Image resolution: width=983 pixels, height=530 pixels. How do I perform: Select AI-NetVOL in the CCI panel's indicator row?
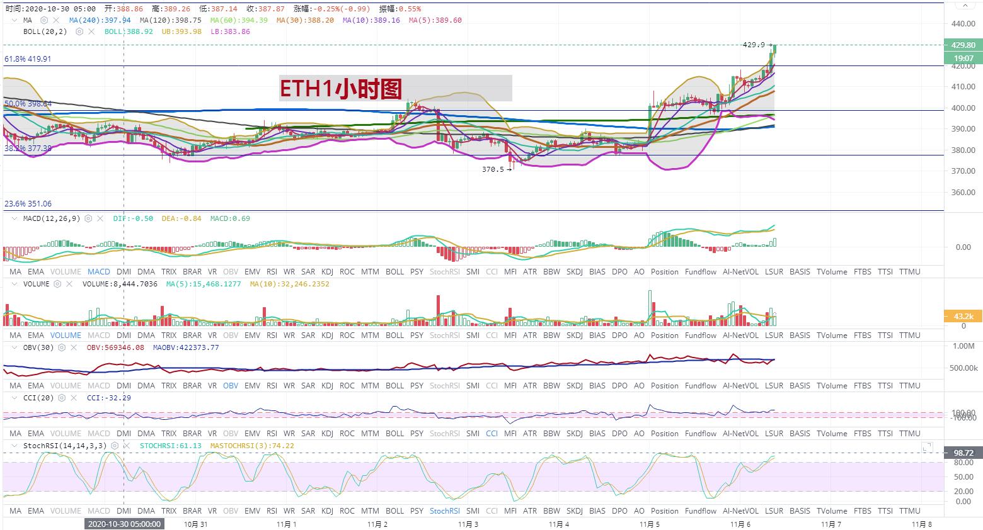(740, 434)
